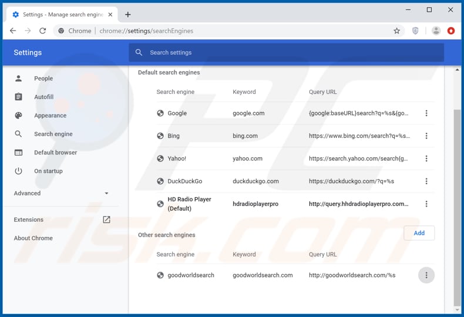464x317 pixels.
Task: Open the shield extension icon
Action: point(415,31)
